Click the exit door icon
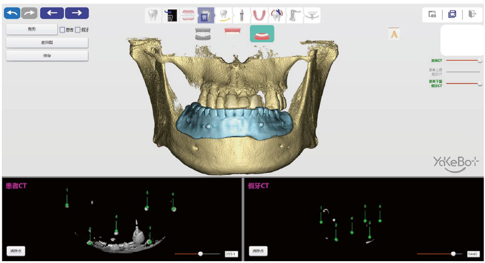Image resolution: width=485 pixels, height=263 pixels. pos(472,14)
